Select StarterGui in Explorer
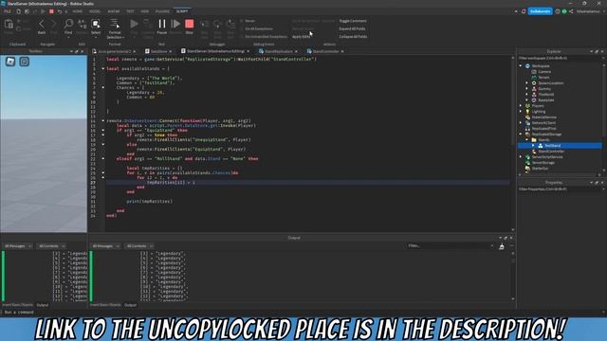Viewport: 607px width, 341px height. [540, 169]
